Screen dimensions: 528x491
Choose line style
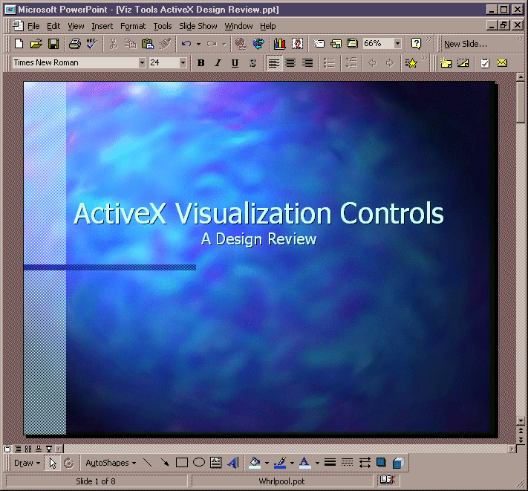(x=330, y=462)
